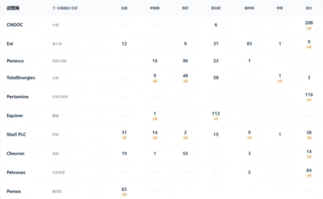
Task: Select the TotalEnergies operator name
Action: pyautogui.click(x=21, y=78)
